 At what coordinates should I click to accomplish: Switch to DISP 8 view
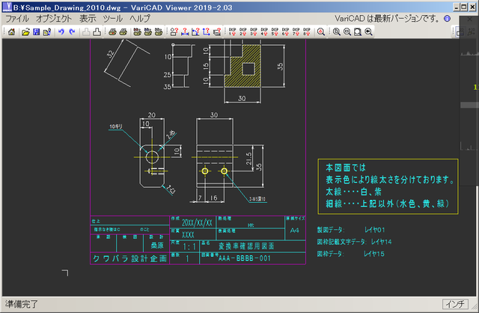307,31
